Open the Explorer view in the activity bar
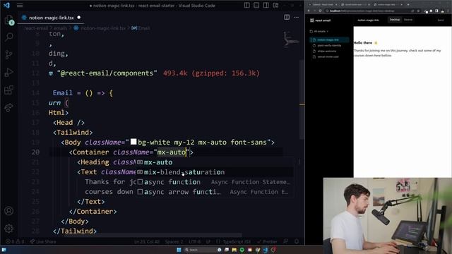Image resolution: width=452 pixels, height=254 pixels. point(9,20)
